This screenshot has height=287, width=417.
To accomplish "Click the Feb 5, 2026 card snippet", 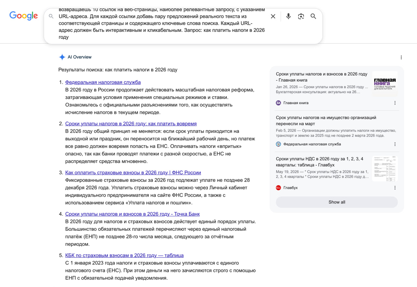I will (x=336, y=133).
